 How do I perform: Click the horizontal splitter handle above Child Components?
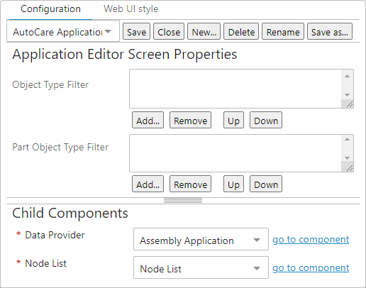click(x=183, y=201)
